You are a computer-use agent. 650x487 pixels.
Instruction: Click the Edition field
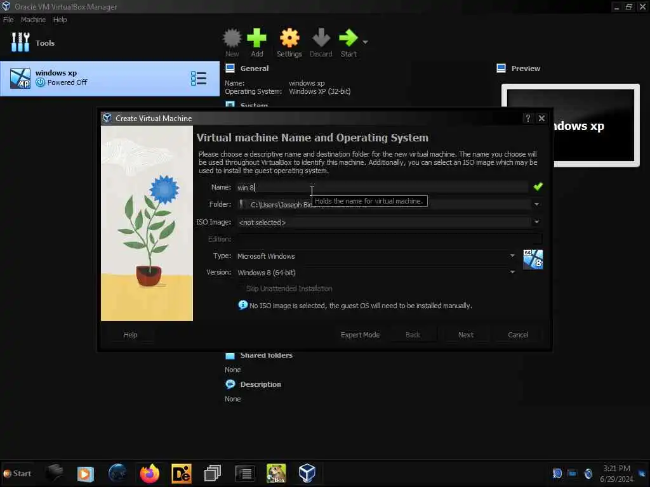(389, 239)
